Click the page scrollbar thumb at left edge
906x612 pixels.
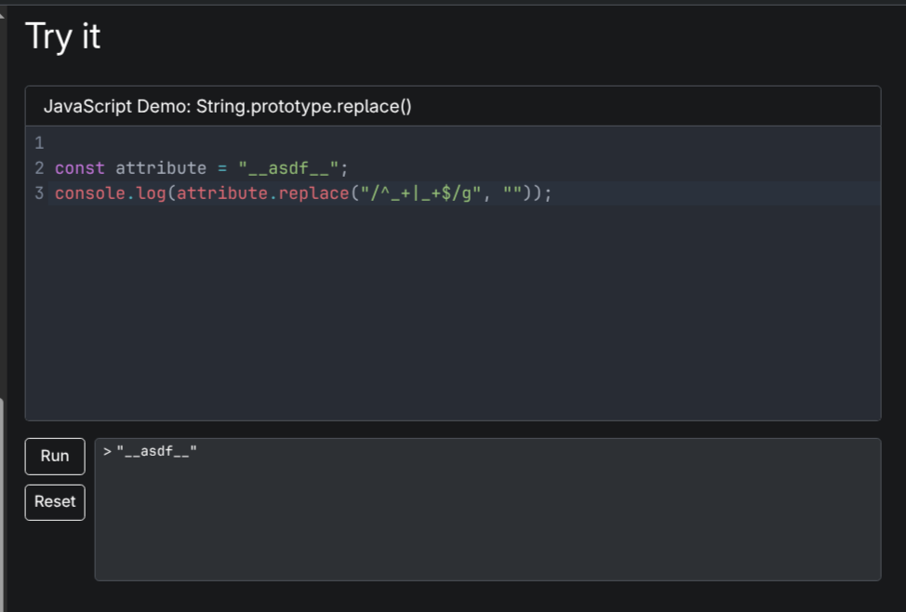[x=2, y=502]
